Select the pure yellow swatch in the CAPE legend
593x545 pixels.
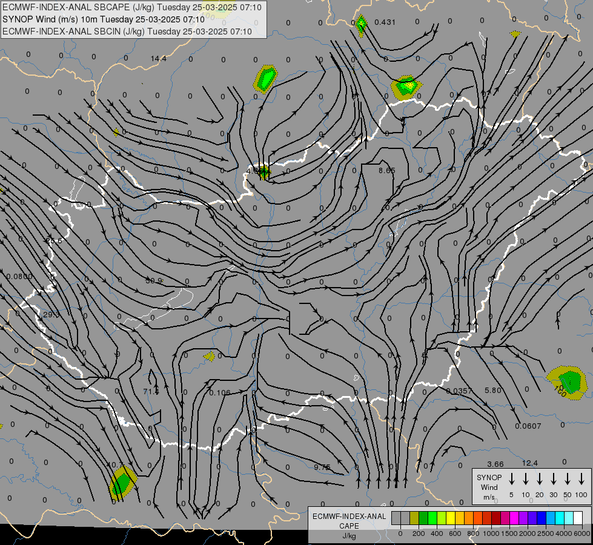click(451, 518)
